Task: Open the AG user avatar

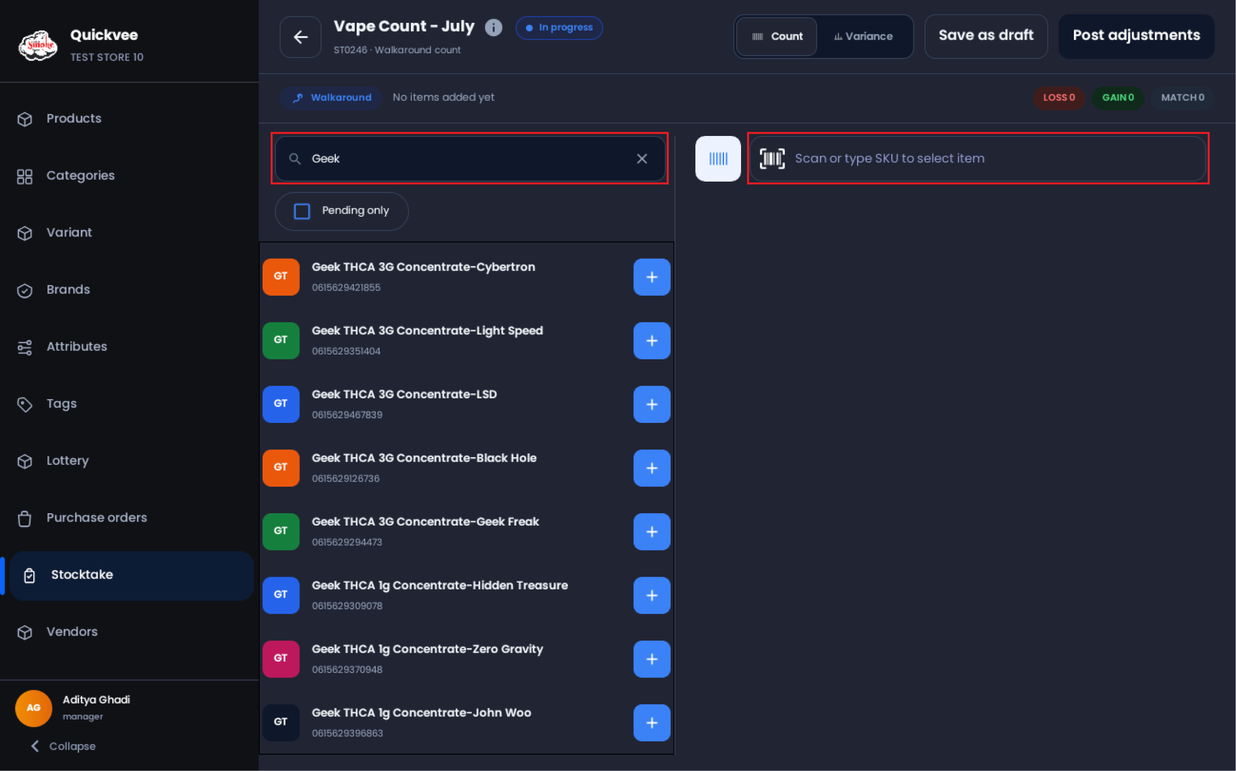Action: [x=34, y=708]
